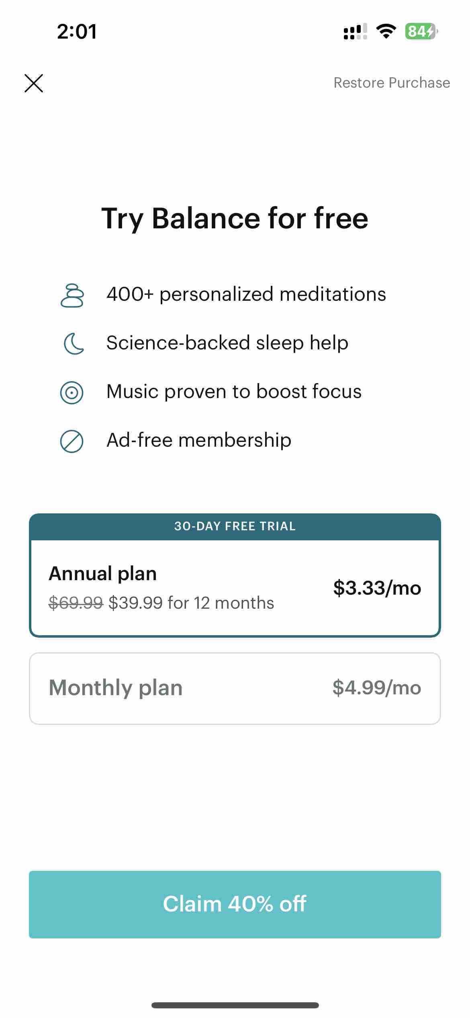The image size is (470, 1018).
Task: Tap the Try Balance for free heading
Action: click(235, 219)
